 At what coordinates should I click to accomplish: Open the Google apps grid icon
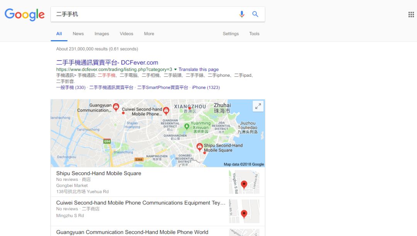tap(411, 15)
